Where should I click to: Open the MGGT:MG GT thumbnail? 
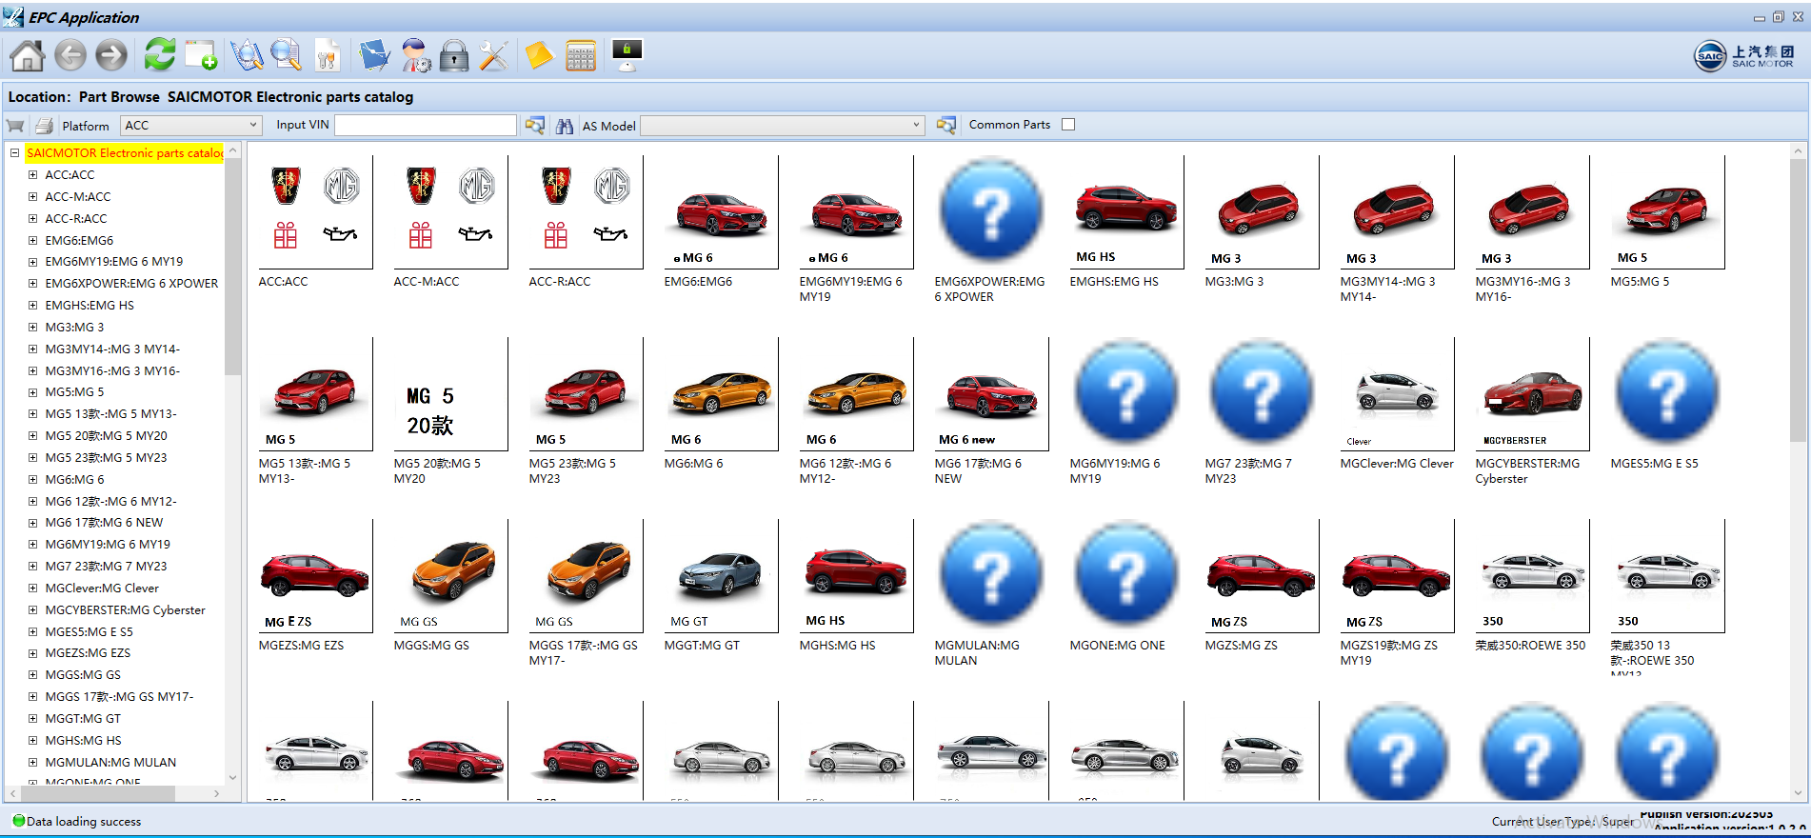721,575
